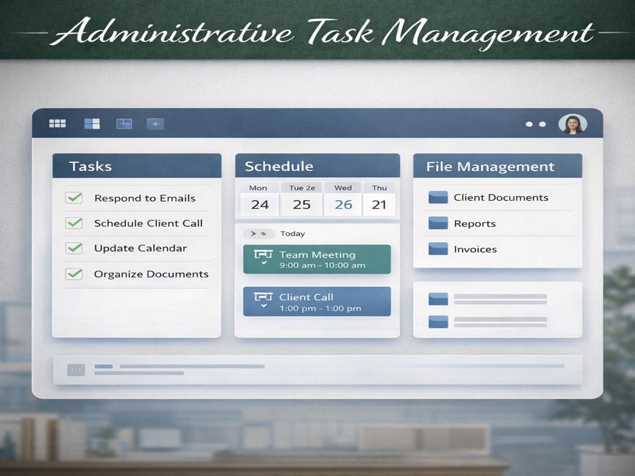Toggle the Update Calendar checkbox
The width and height of the screenshot is (635, 476).
[74, 248]
